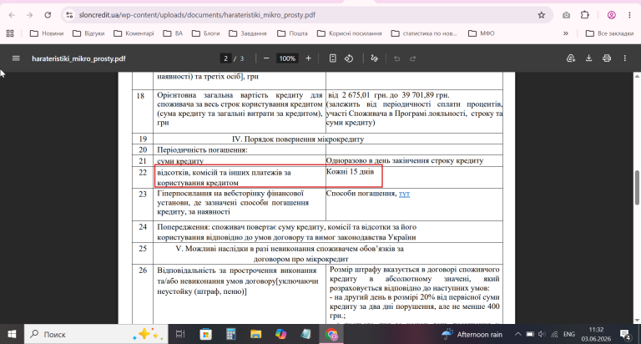Reload the current page

[48, 15]
